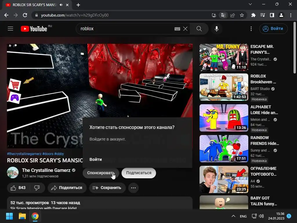Install app icon in address bar
The height and width of the screenshot is (223, 297).
point(214,15)
